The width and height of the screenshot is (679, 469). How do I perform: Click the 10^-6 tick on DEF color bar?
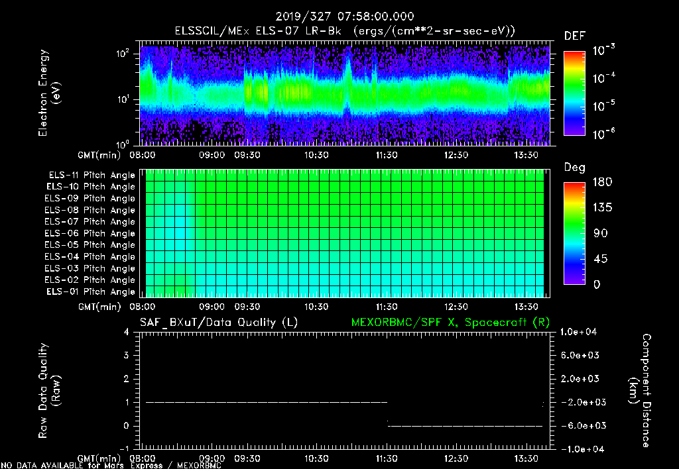603,134
